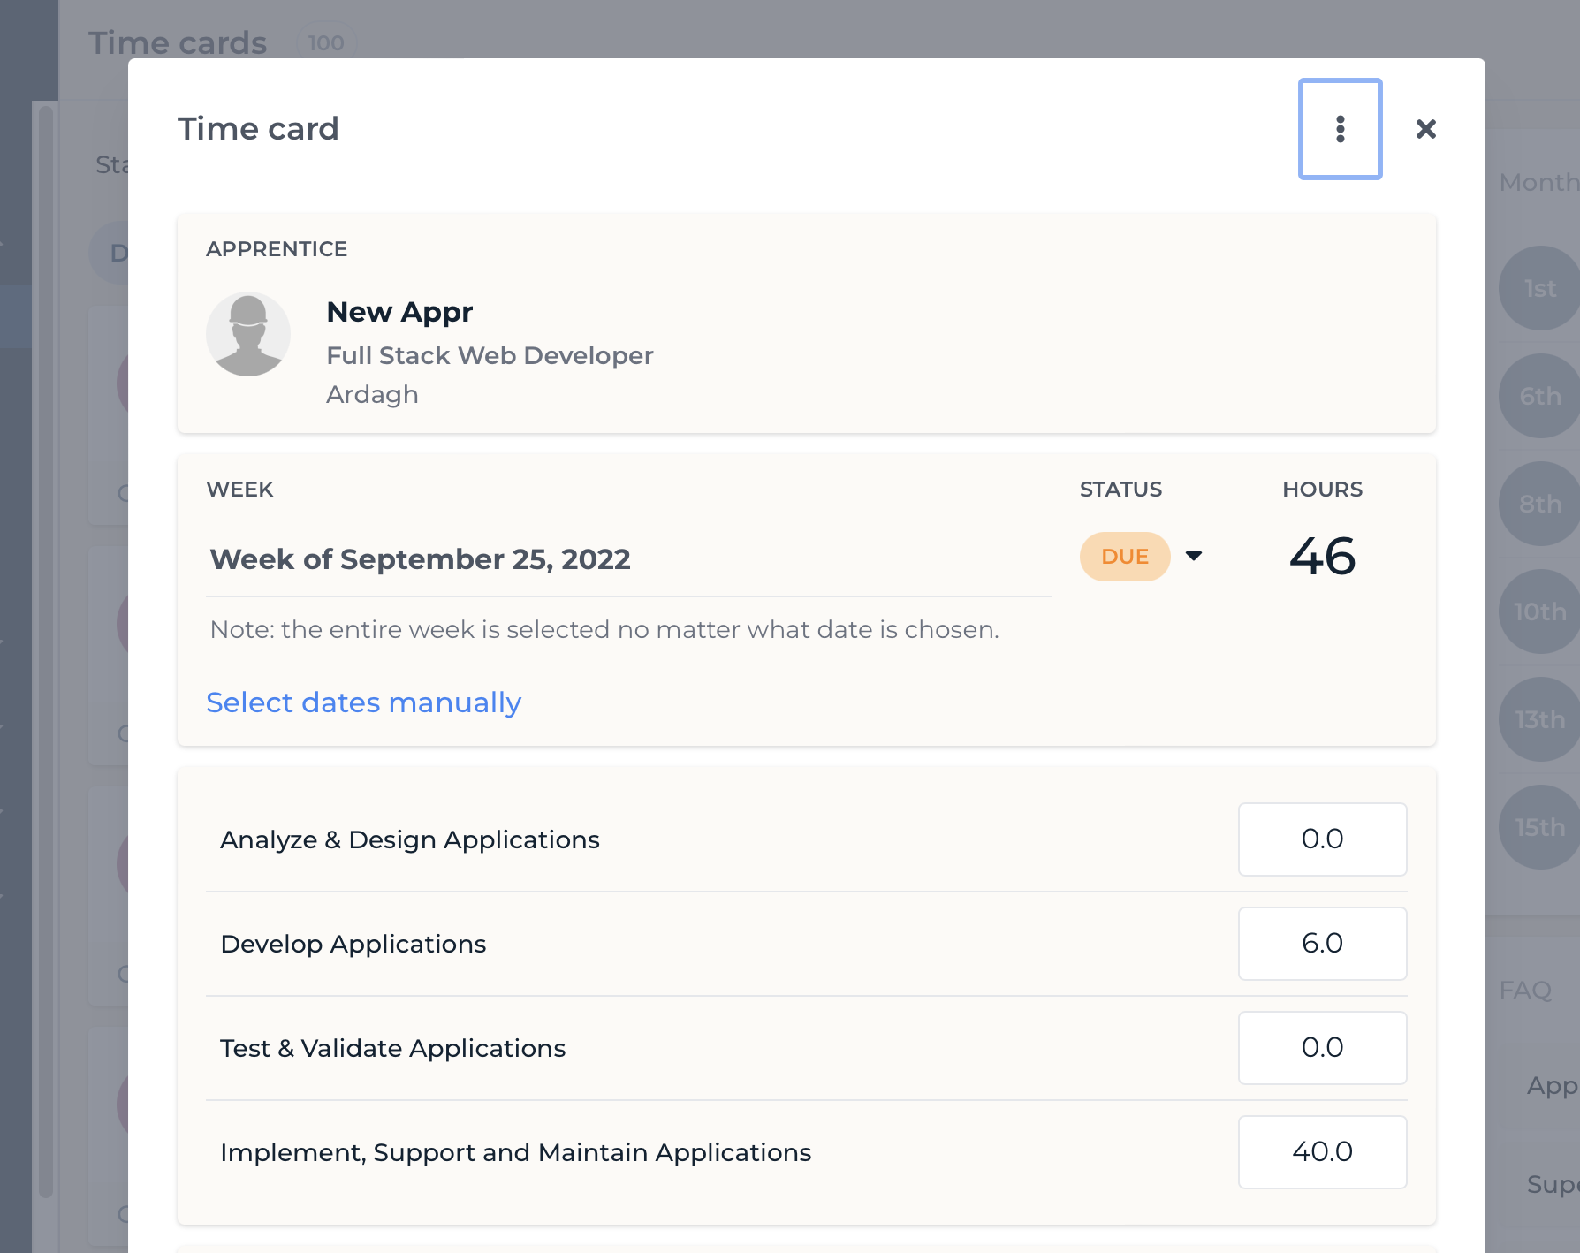Select the 8th date circle in background
Screen dimensions: 1580x1253
[x=1540, y=504]
